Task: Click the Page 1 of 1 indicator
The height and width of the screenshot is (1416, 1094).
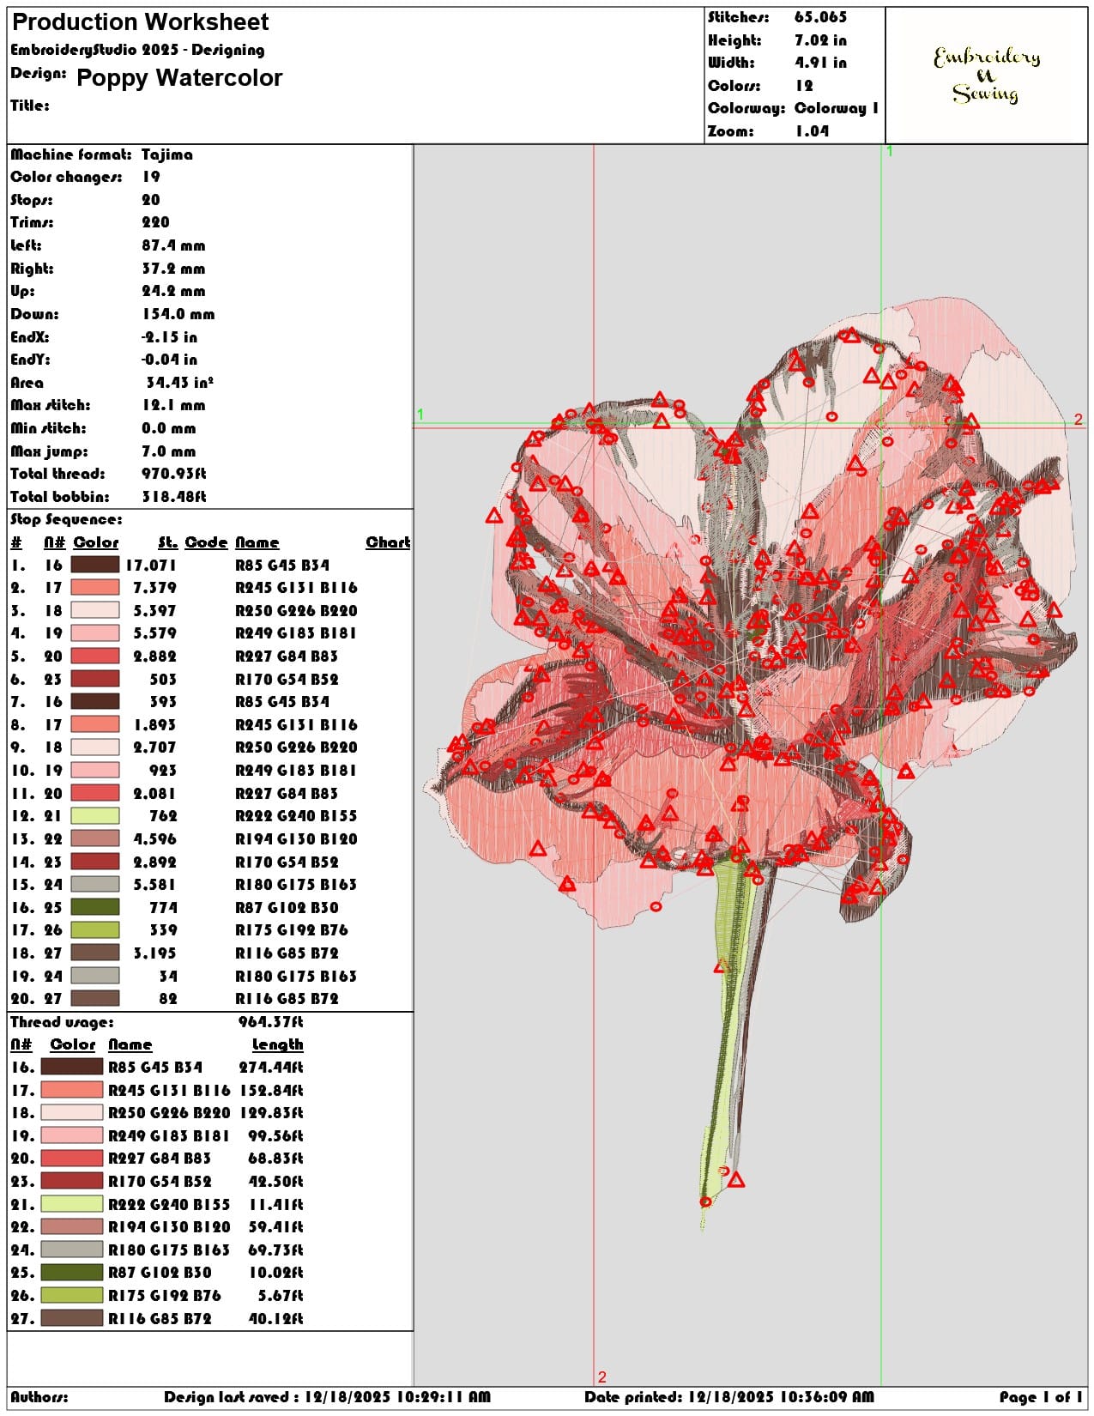Action: [1041, 1397]
